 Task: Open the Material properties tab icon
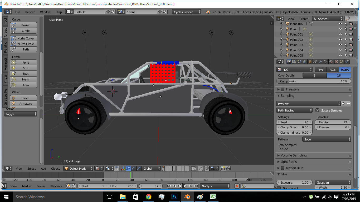click(331, 62)
